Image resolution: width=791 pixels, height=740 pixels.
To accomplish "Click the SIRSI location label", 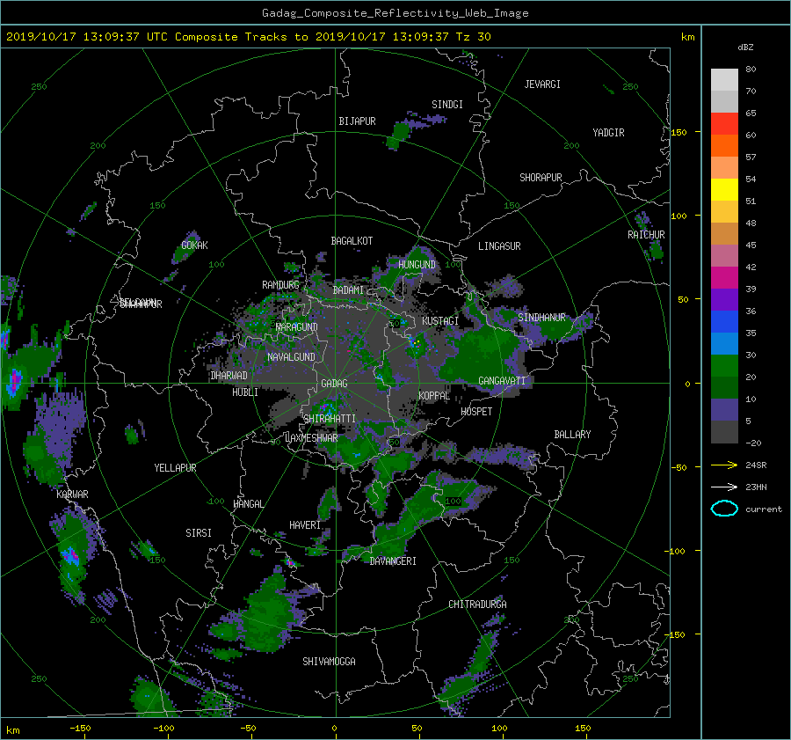I will click(199, 533).
